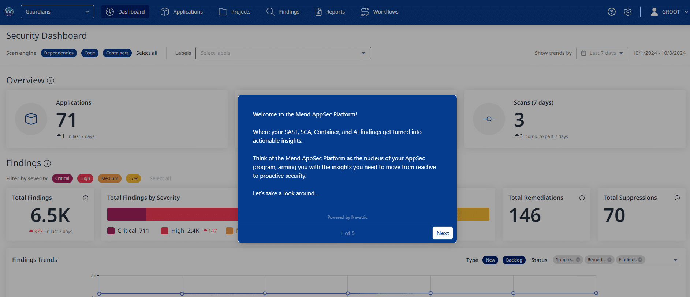Toggle the Critical severity filter

[x=62, y=178]
